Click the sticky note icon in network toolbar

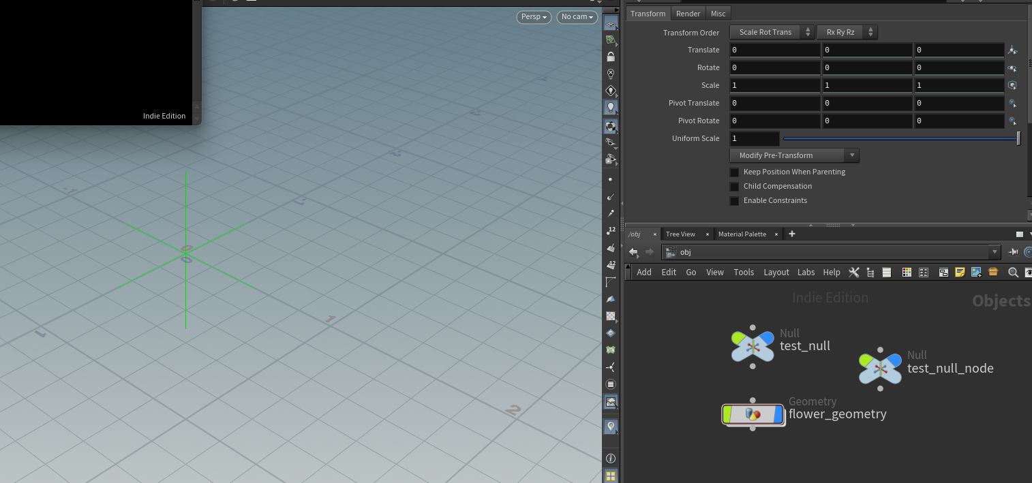pos(960,272)
